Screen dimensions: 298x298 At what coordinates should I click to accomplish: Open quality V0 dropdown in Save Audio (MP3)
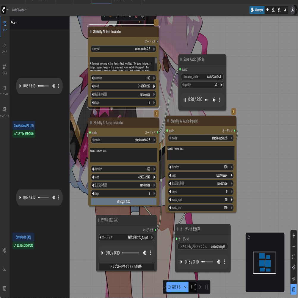[x=202, y=85]
